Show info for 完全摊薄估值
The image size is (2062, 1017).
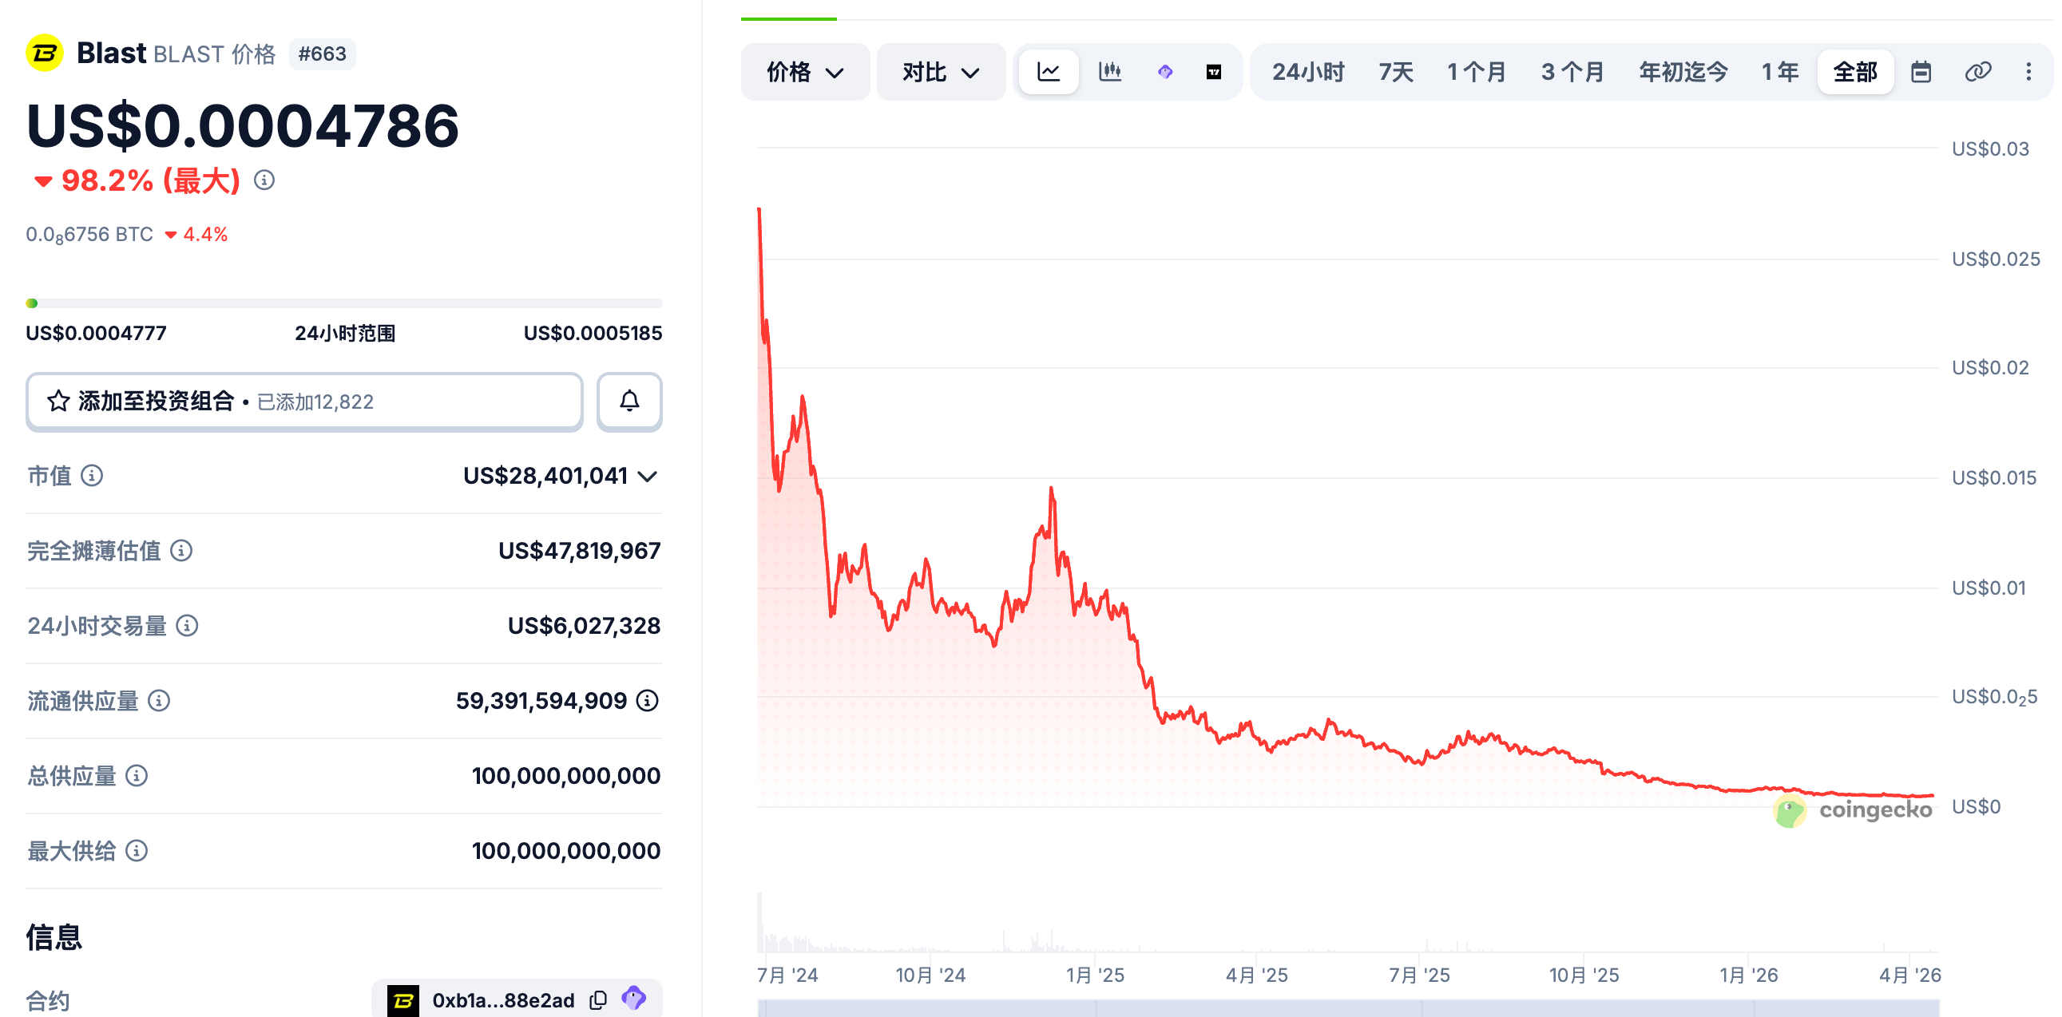click(182, 551)
